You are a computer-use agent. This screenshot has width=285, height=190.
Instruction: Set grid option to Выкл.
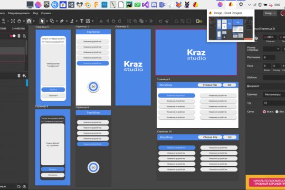(x=264, y=112)
